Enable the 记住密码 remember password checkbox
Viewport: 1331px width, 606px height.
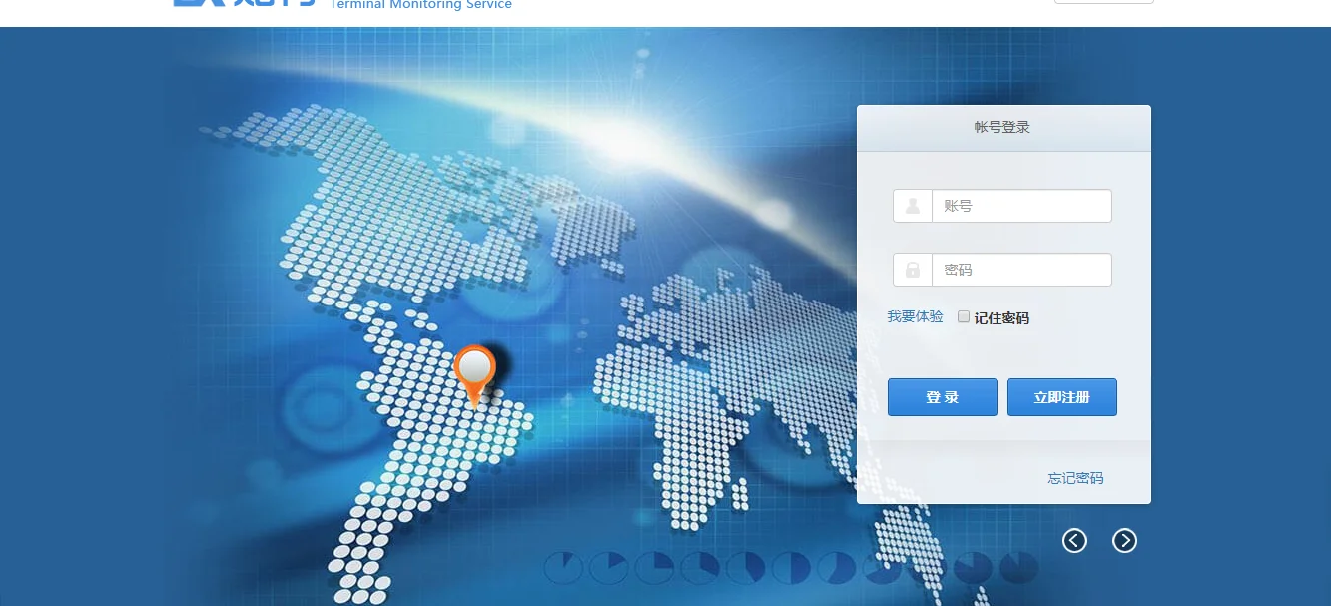[x=963, y=316]
